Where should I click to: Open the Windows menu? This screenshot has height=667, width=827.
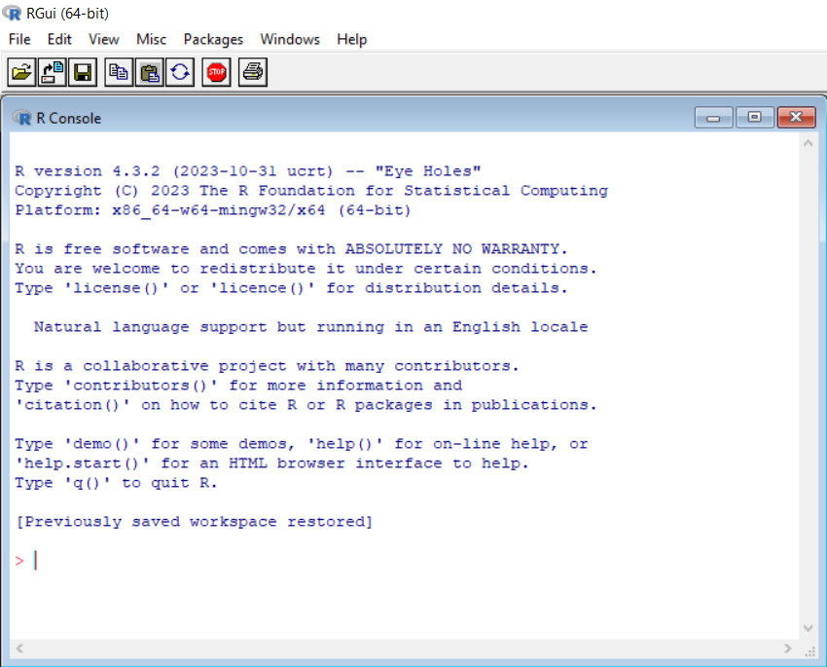pos(290,40)
